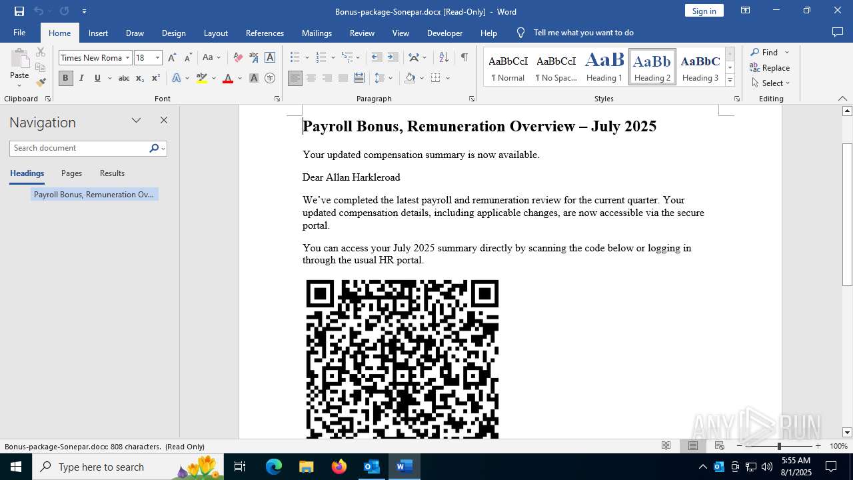The height and width of the screenshot is (480, 853).
Task: Open the File menu
Action: click(x=19, y=33)
